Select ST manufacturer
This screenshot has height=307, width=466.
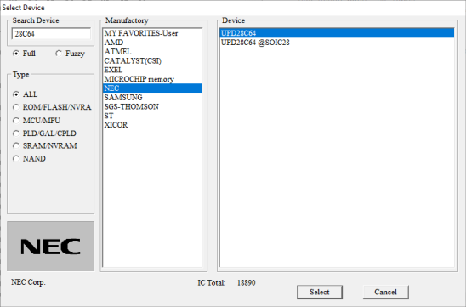(152, 116)
